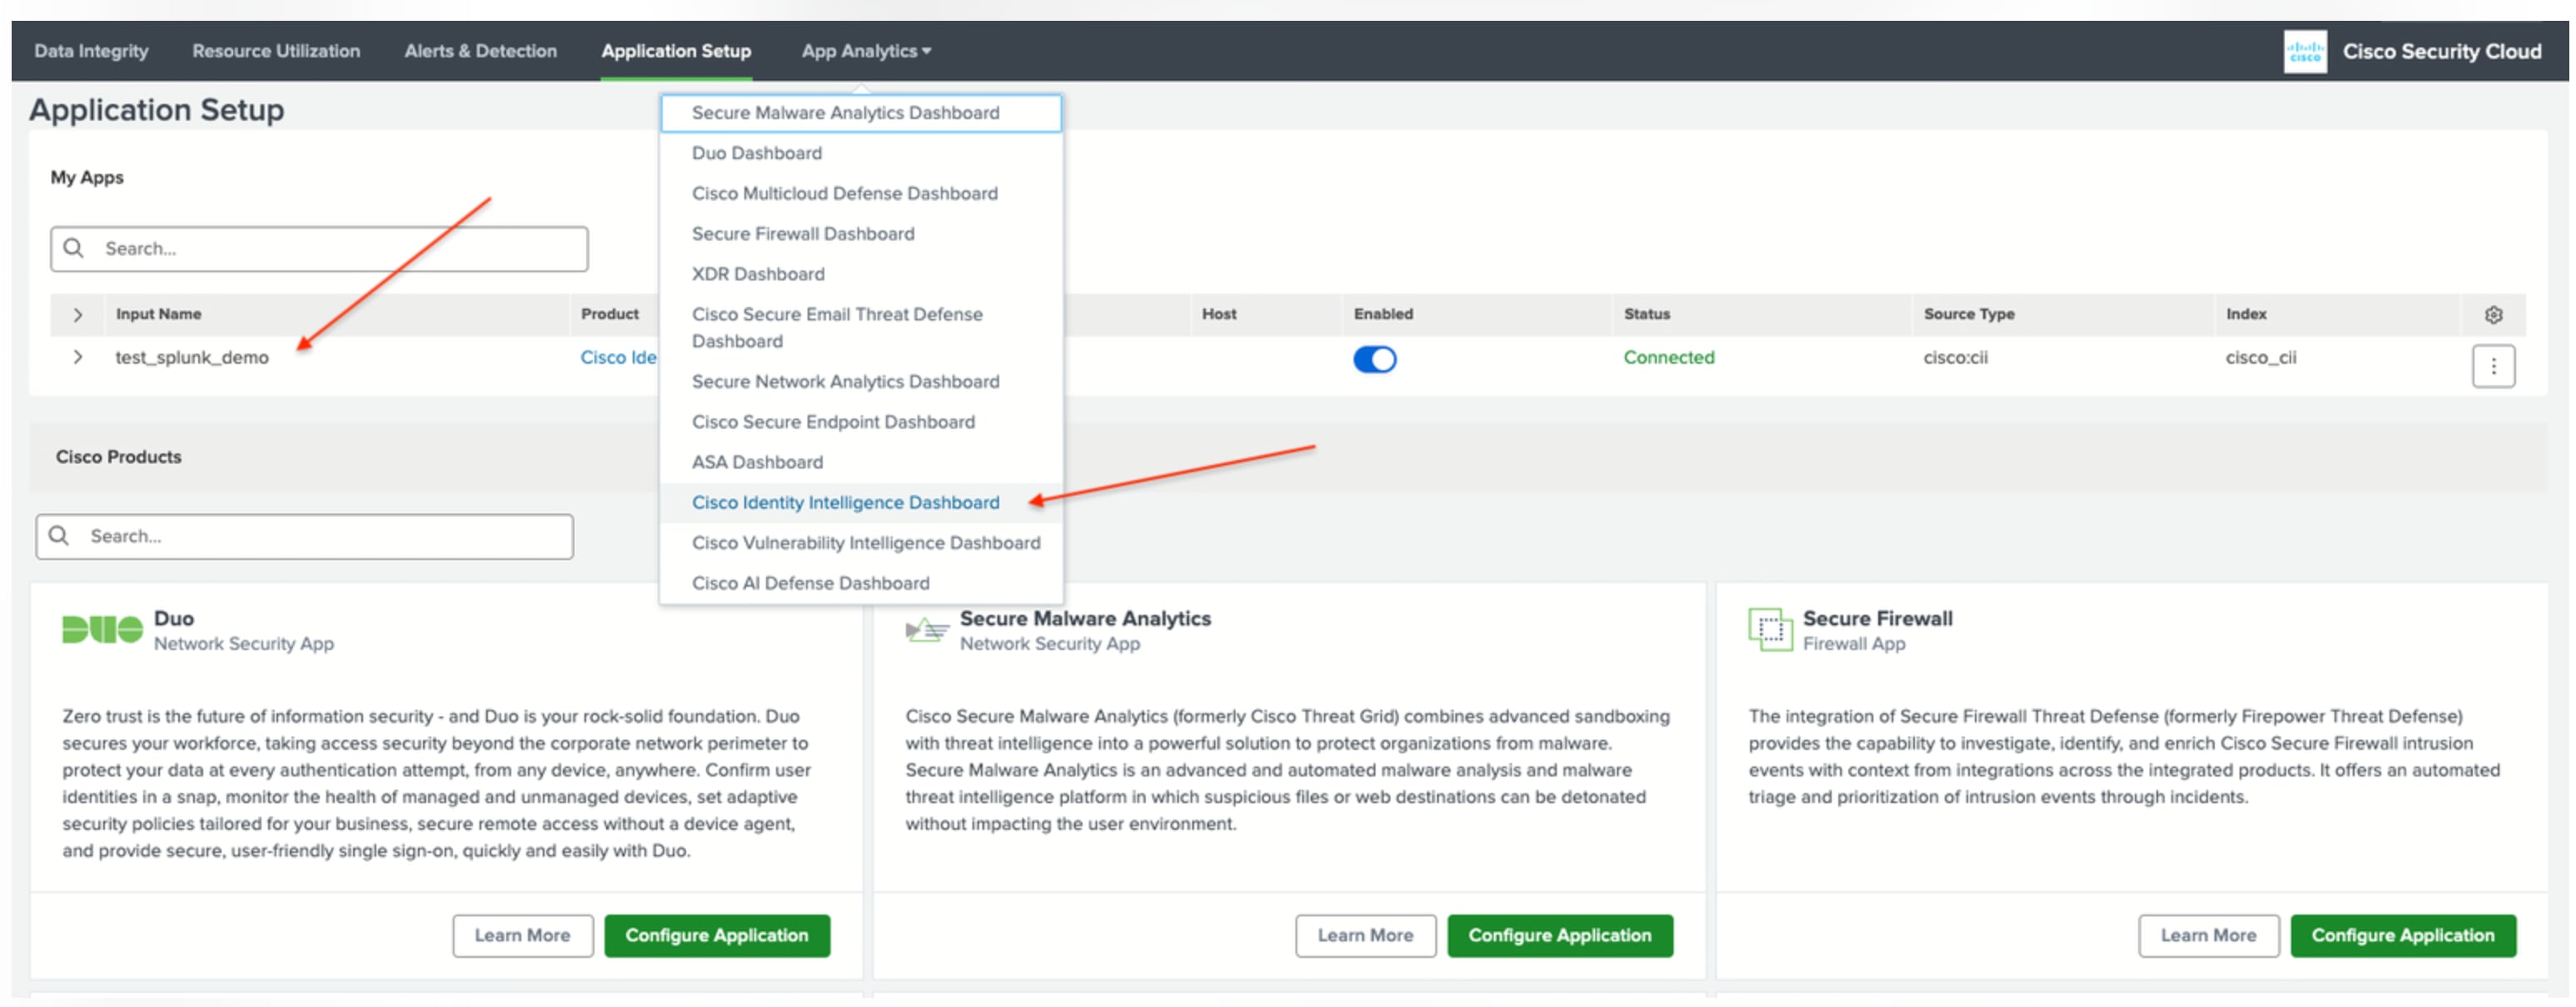The image size is (2576, 1007).
Task: Open the App Analytics dropdown menu
Action: [865, 51]
